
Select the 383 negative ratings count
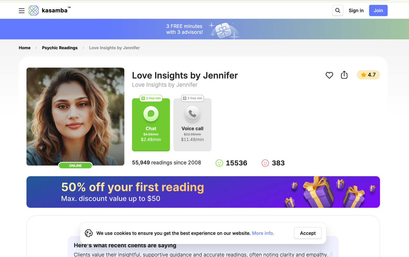[278, 163]
